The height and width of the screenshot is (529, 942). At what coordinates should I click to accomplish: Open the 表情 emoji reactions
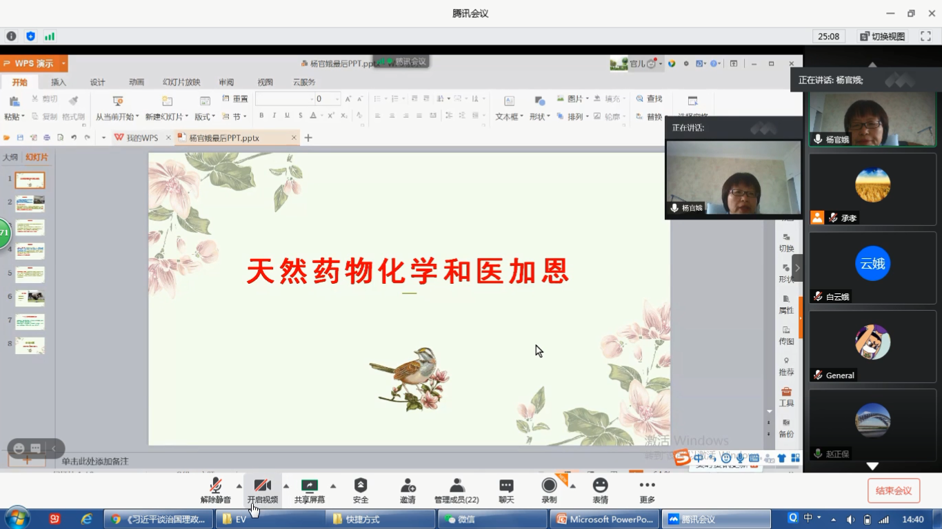click(601, 490)
